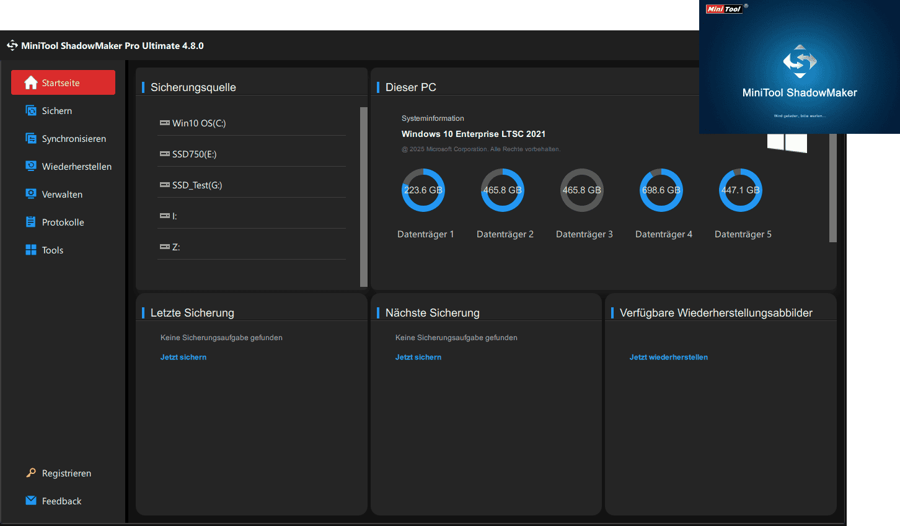This screenshot has width=900, height=526.
Task: Click the drive icon beside SSD_Test(G:)
Action: coord(165,185)
